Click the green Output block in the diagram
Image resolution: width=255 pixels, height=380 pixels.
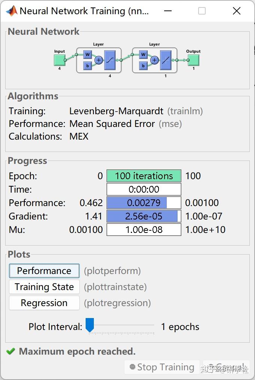193,60
